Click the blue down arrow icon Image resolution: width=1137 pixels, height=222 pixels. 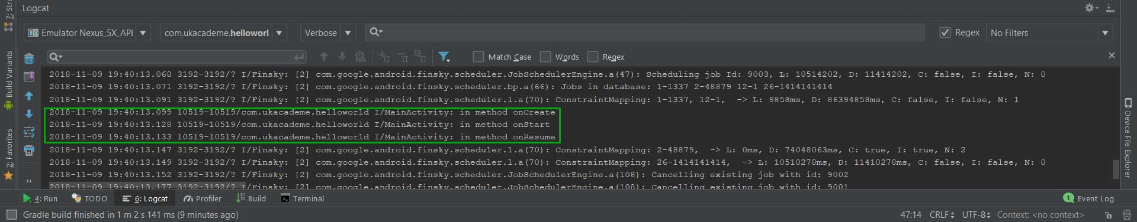(x=28, y=114)
